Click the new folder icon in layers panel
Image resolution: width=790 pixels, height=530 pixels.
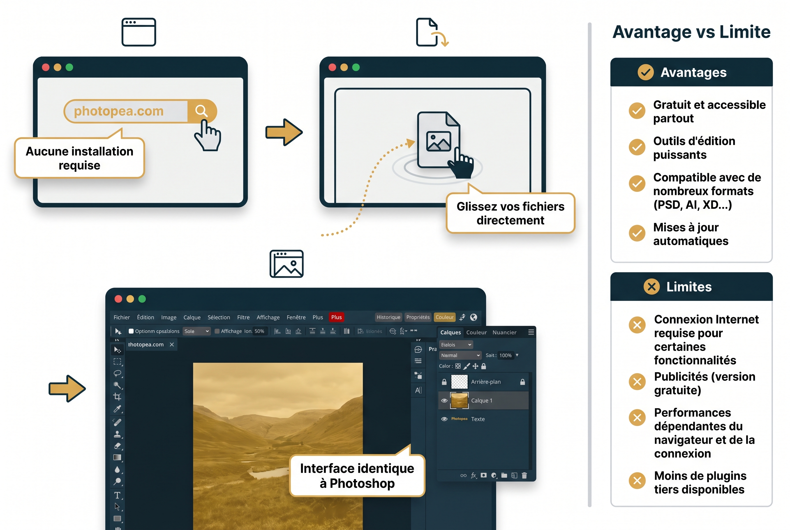(504, 475)
